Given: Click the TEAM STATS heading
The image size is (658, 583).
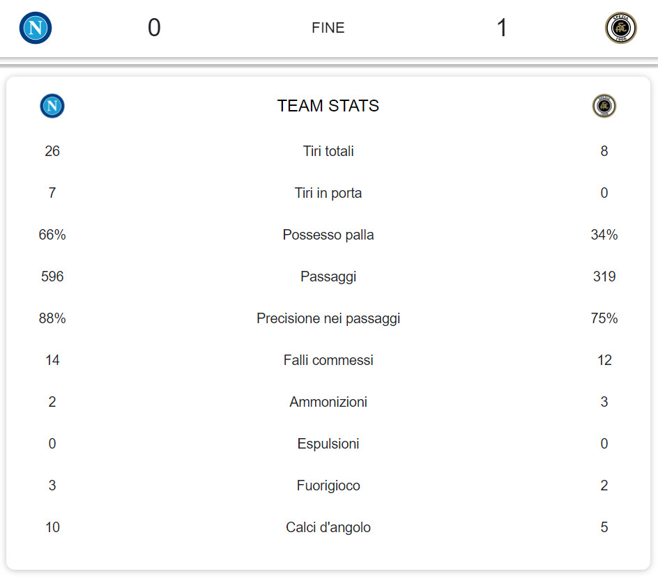Looking at the screenshot, I should (x=328, y=106).
